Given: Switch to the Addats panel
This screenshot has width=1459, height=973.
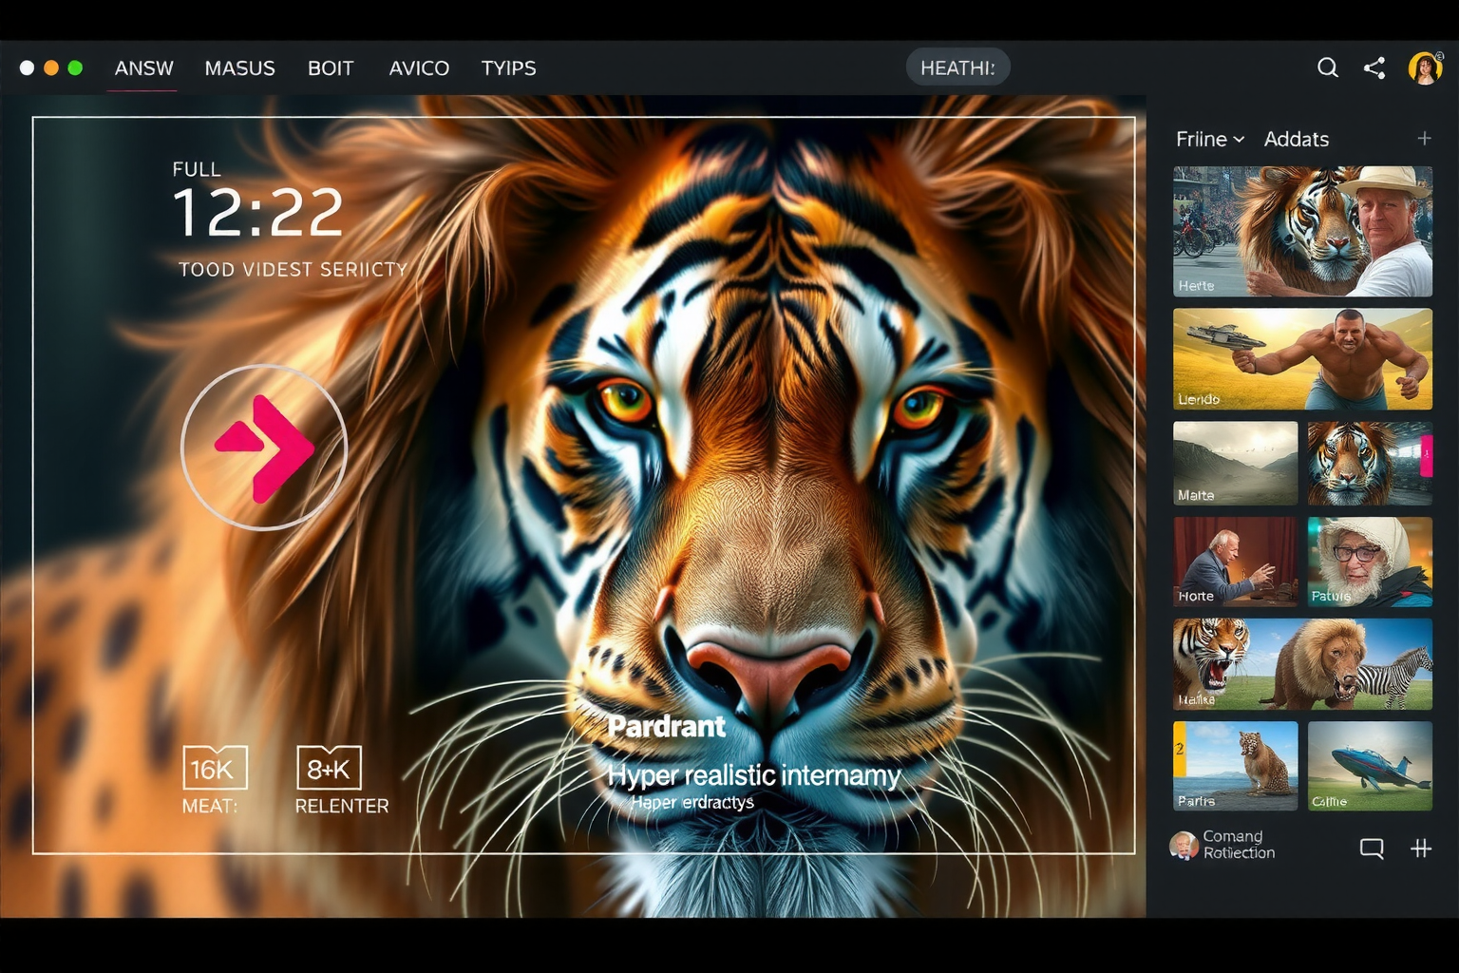Looking at the screenshot, I should (1296, 140).
